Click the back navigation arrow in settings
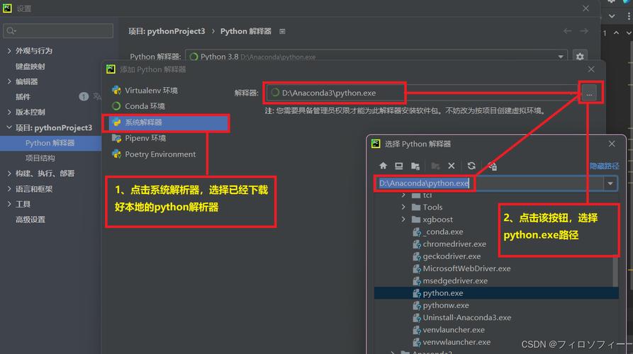Screen dimensions: 633x354 pos(567,31)
